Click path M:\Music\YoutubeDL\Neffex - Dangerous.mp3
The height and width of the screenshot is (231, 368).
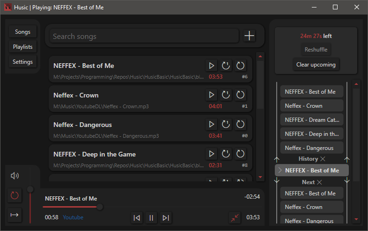[106, 136]
